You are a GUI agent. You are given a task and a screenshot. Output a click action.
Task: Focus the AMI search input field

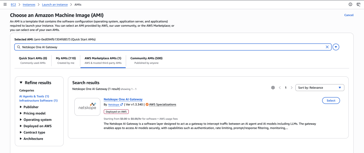tap(173, 47)
